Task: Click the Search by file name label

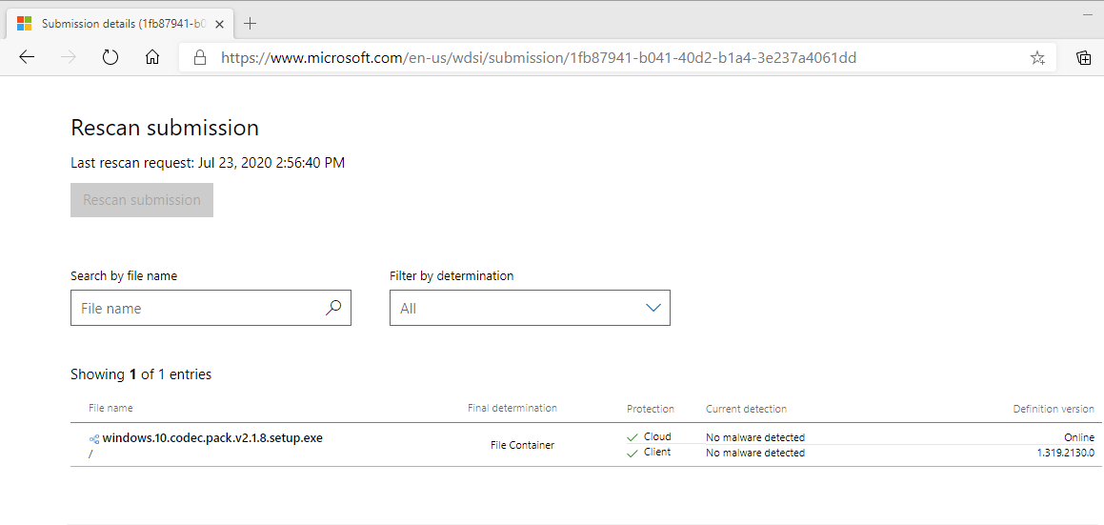Action: [124, 276]
